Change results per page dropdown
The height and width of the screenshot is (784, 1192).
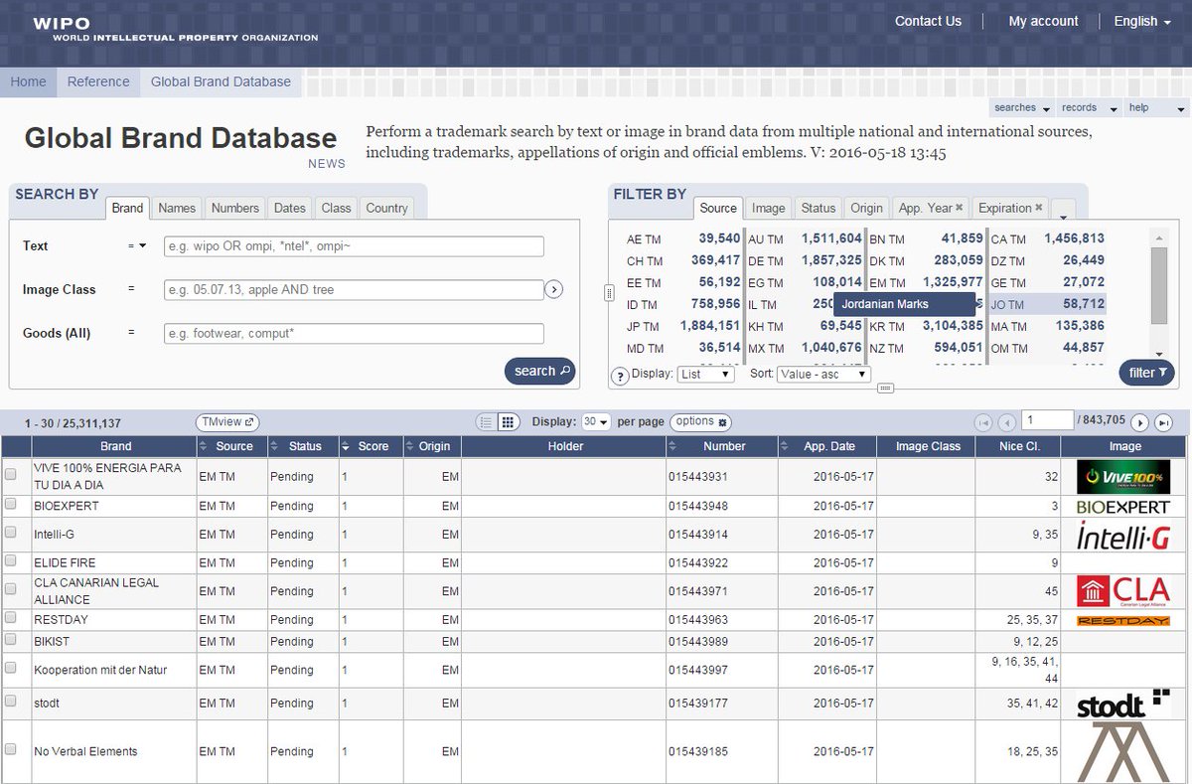[x=596, y=421]
